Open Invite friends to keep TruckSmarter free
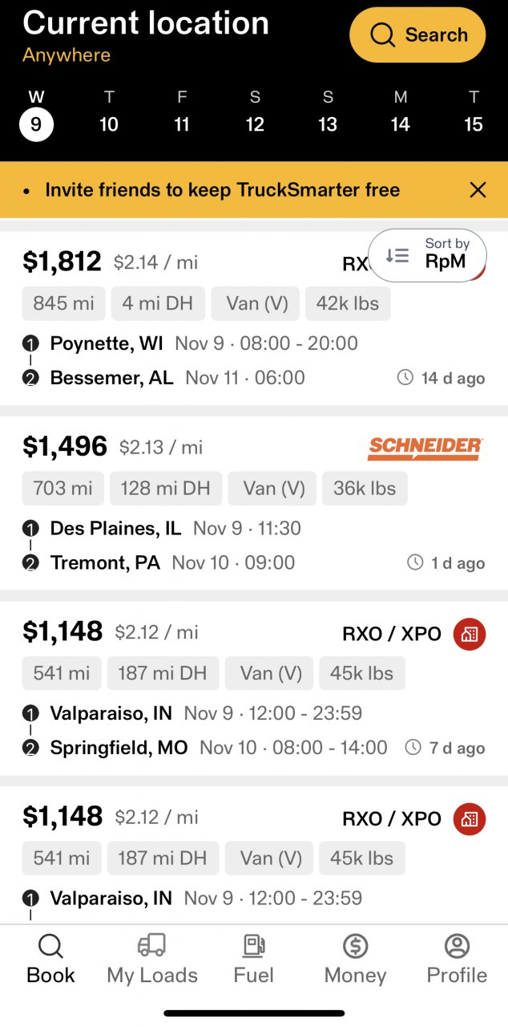The height and width of the screenshot is (1027, 508). pos(223,190)
